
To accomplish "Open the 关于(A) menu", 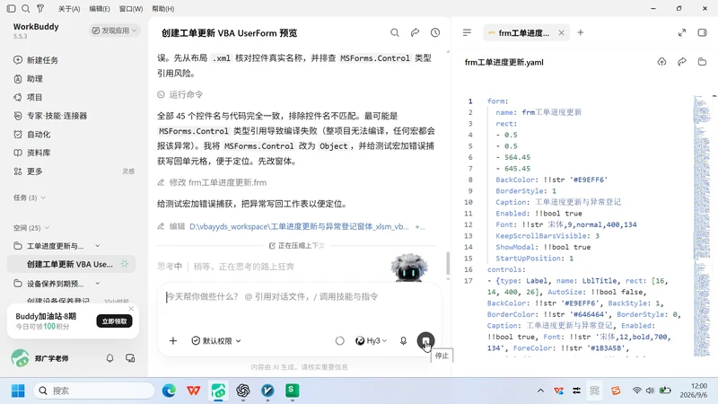I will [x=69, y=9].
